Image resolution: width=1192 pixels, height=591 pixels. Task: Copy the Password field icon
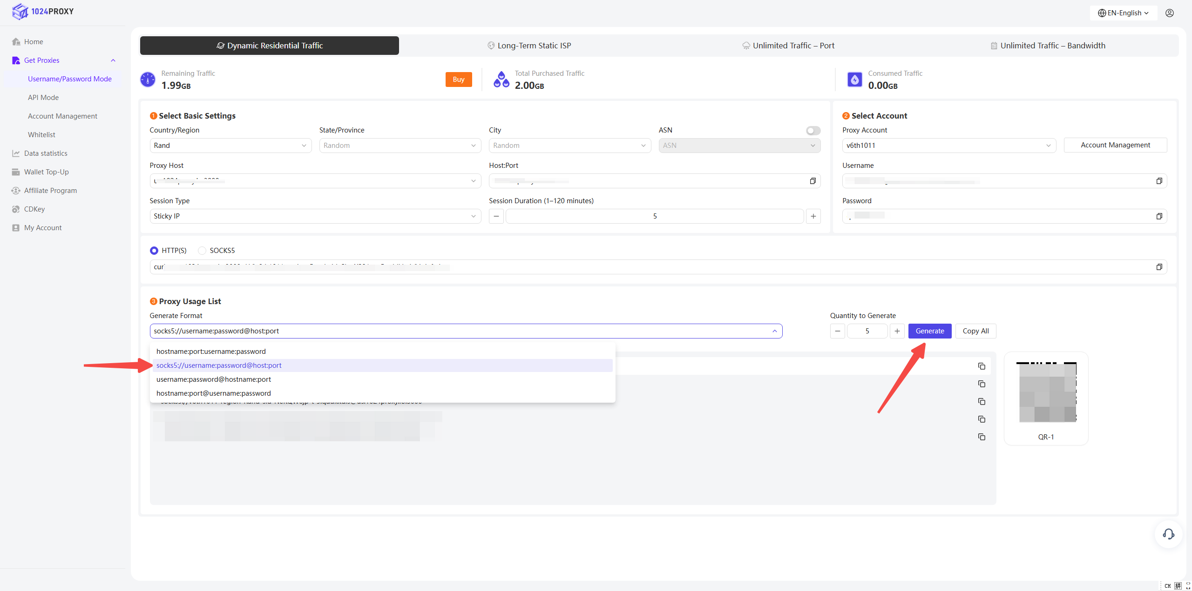(x=1159, y=216)
